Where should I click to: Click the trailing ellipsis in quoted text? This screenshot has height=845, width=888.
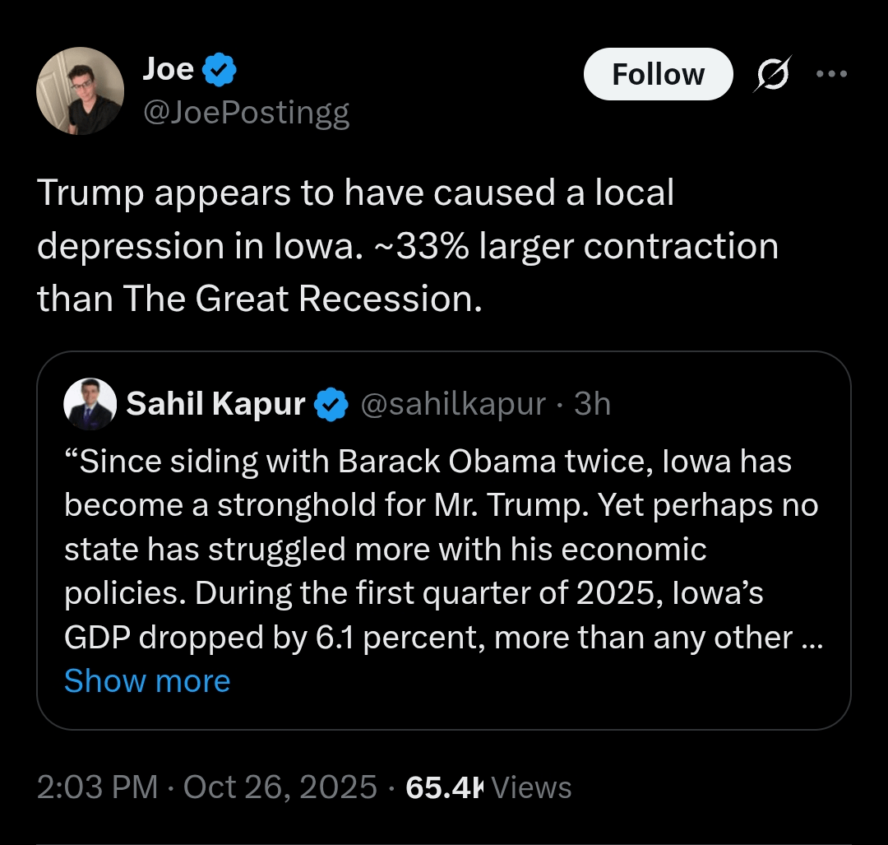click(x=811, y=638)
